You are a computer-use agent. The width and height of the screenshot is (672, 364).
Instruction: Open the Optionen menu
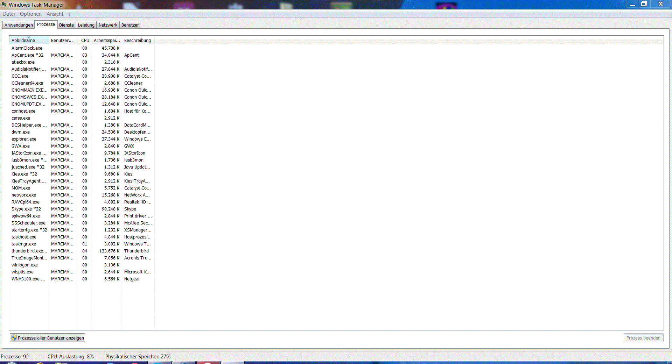(31, 14)
